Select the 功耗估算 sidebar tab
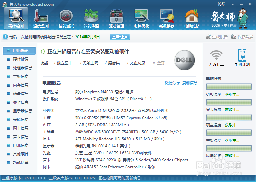The image size is (256, 182). [x=19, y=163]
